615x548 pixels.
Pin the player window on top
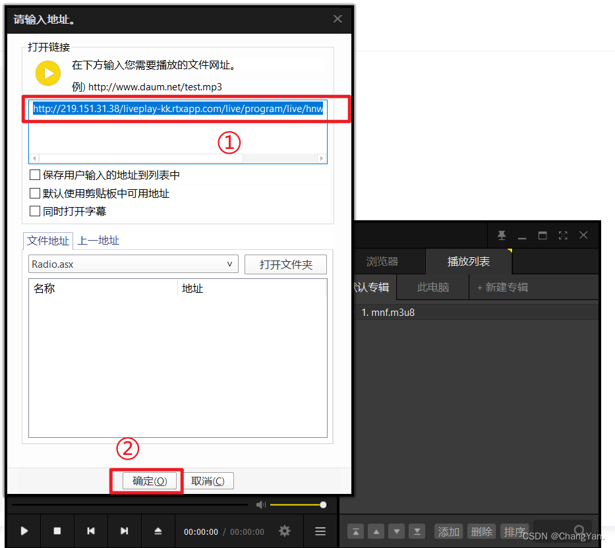pos(502,235)
